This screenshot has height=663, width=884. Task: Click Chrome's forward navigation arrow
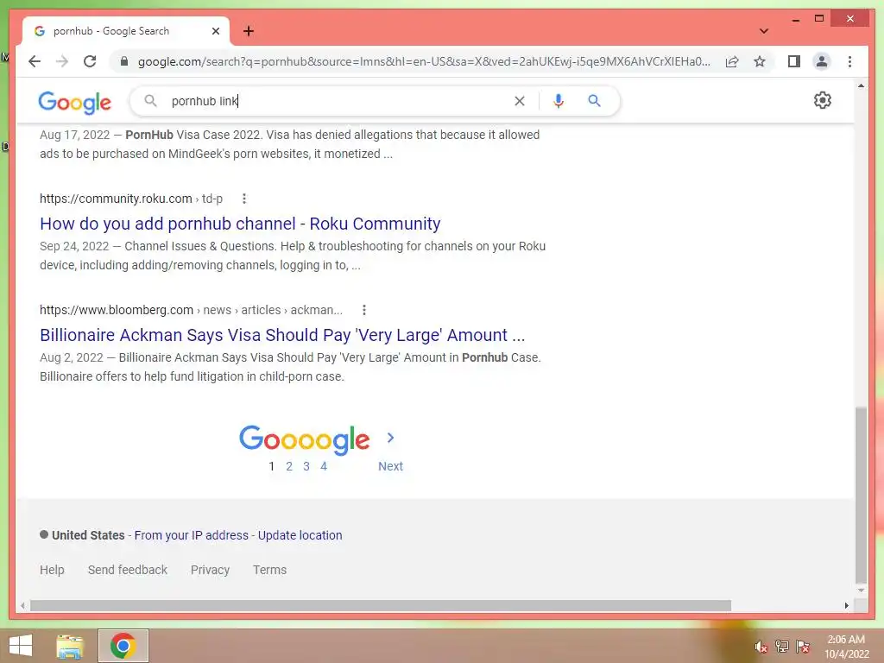[x=62, y=61]
